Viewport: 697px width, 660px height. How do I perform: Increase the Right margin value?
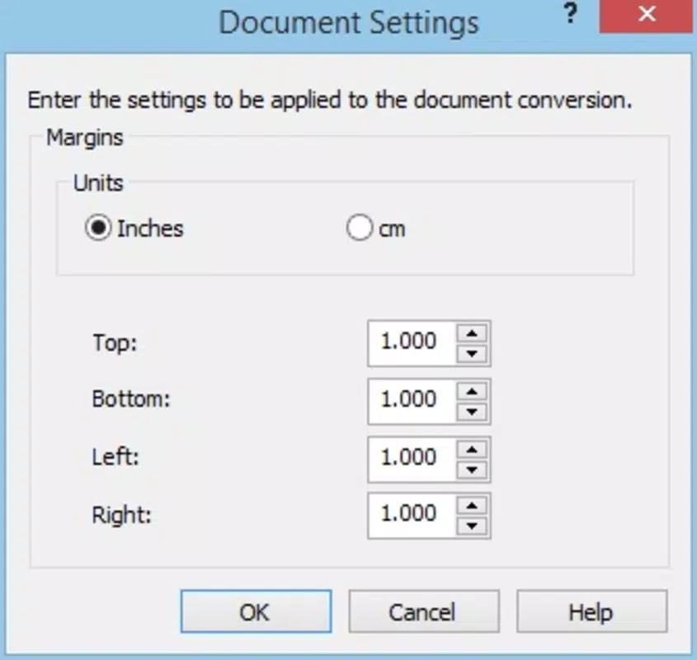pos(472,506)
